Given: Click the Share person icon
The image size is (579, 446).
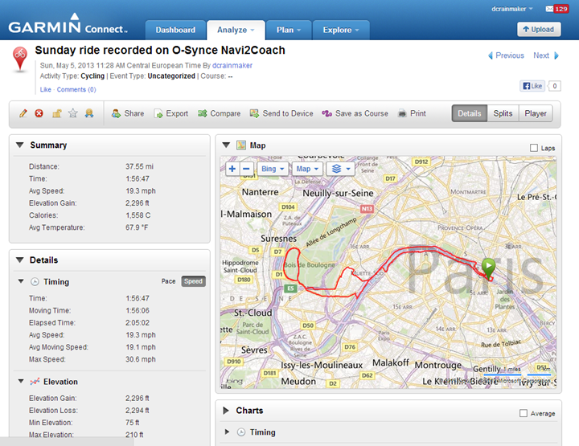Looking at the screenshot, I should click(x=116, y=113).
